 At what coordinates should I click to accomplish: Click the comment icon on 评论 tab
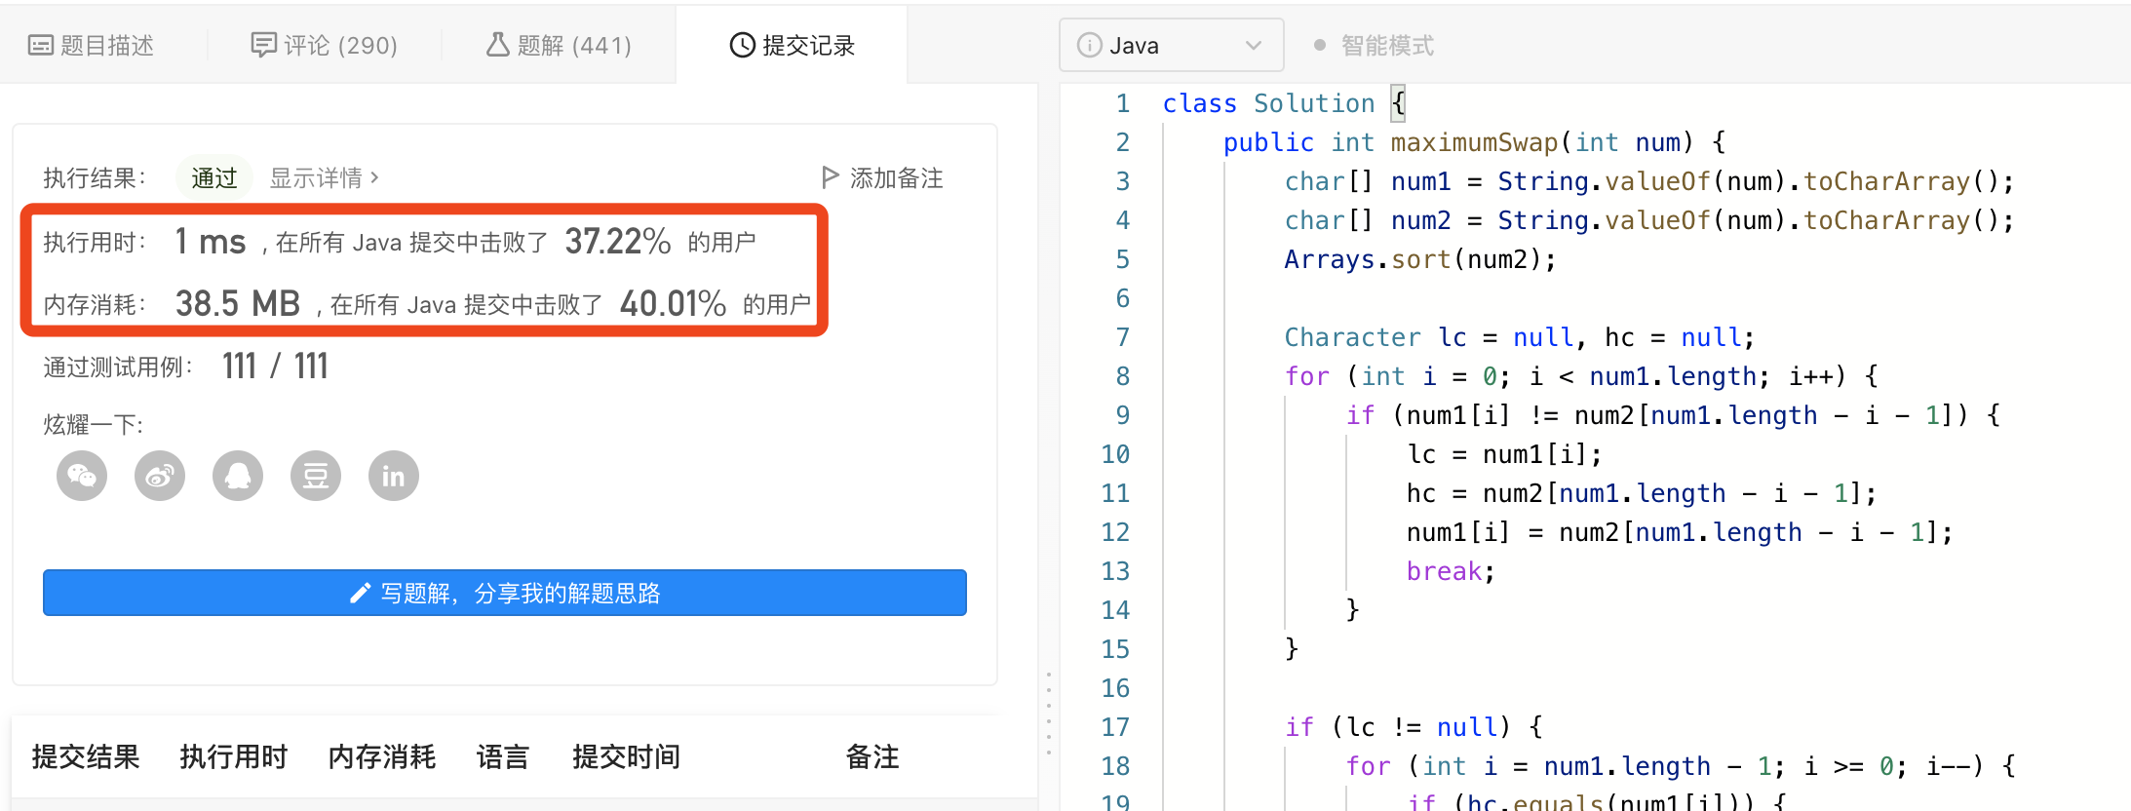263,45
